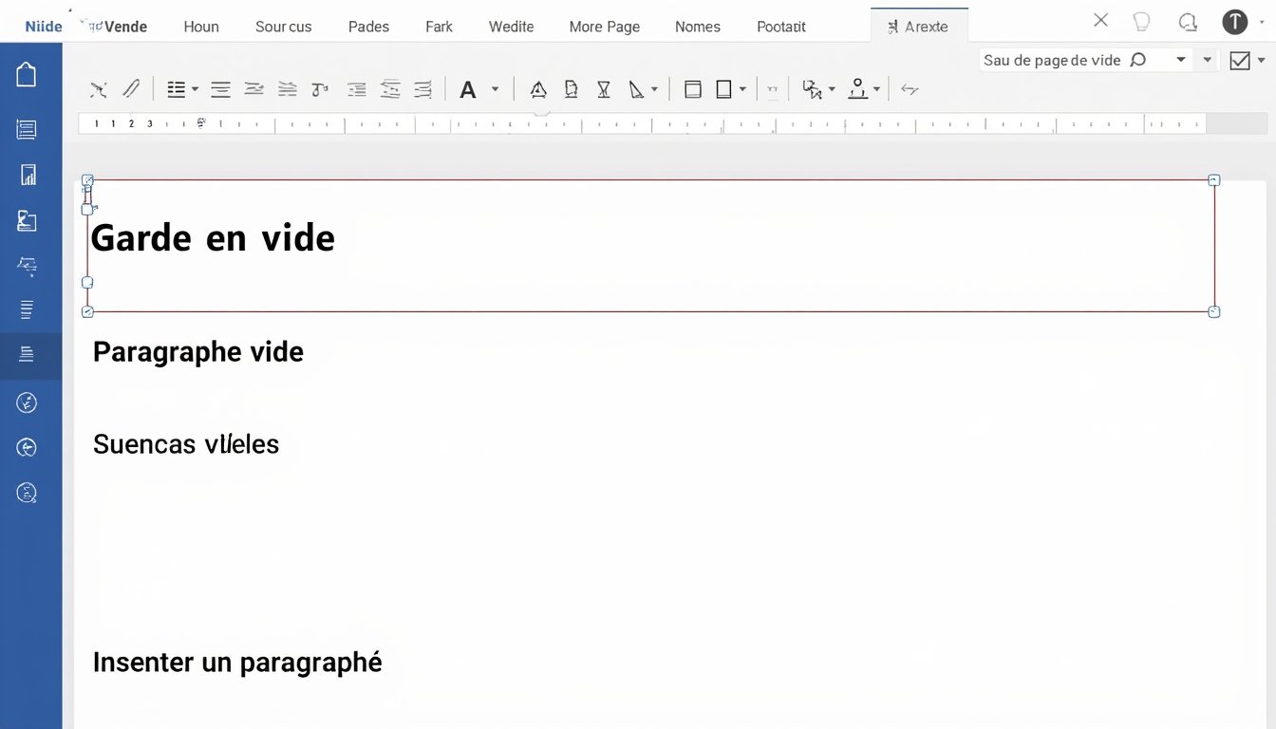Select the highlighted lines icon in sidebar

click(x=27, y=354)
